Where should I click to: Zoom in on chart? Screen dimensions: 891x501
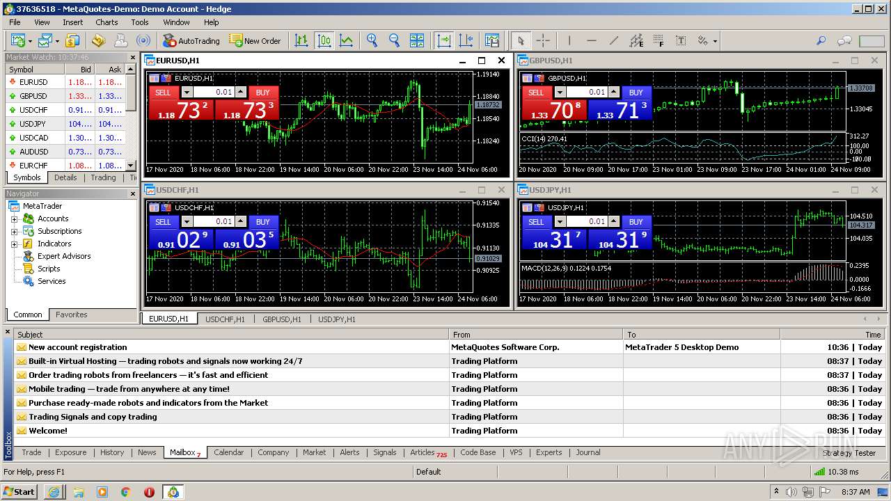(372, 41)
